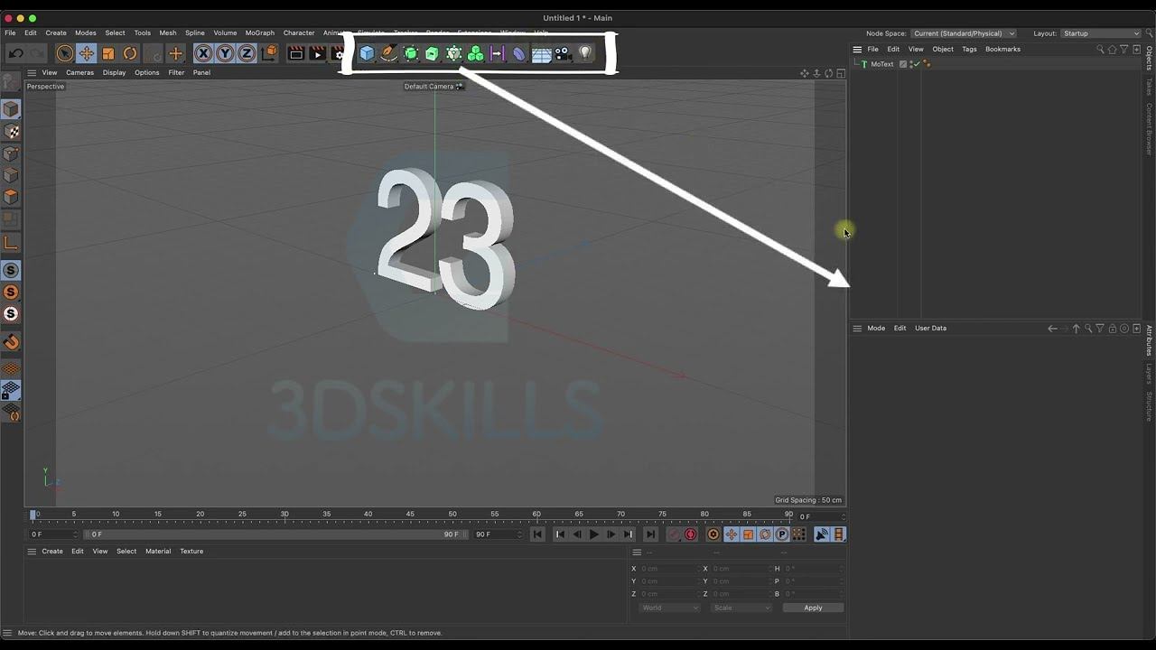Add a Floor environment object
Image resolution: width=1156 pixels, height=650 pixels.
(x=541, y=54)
